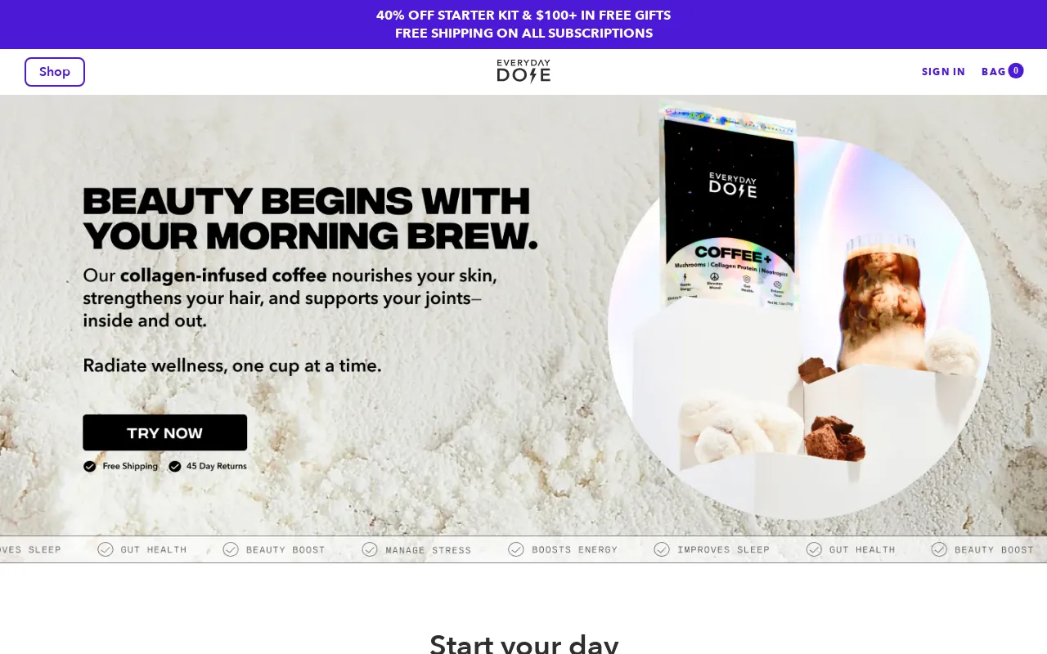Click the Beauty Begins headline text
This screenshot has width=1047, height=654.
coord(310,218)
